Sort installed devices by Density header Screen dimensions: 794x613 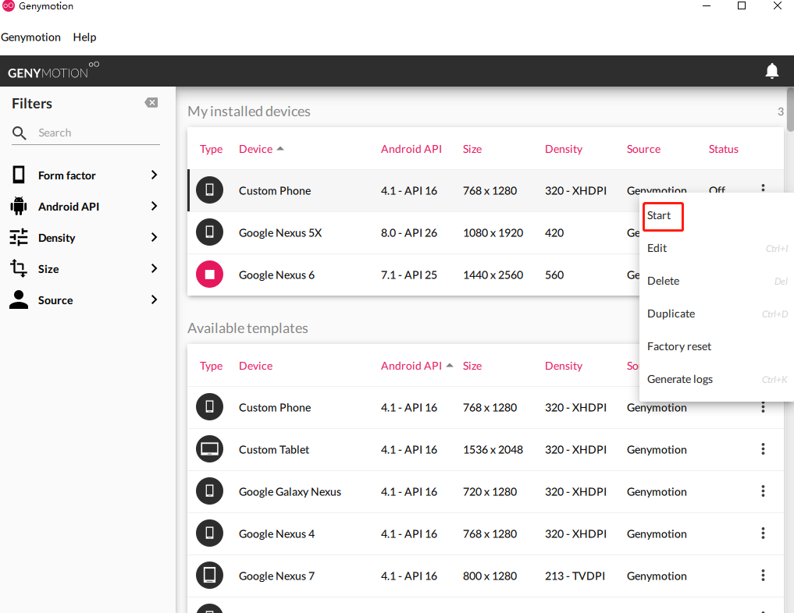coord(564,149)
